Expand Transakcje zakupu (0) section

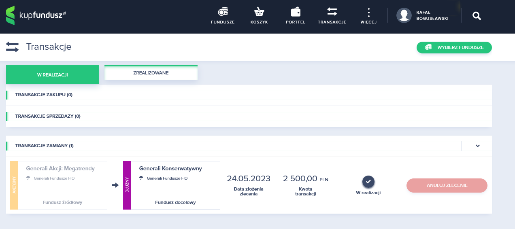[249, 95]
